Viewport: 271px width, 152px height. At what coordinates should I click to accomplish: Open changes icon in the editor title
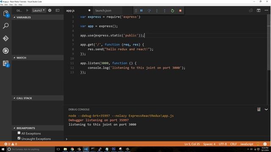(x=251, y=11)
